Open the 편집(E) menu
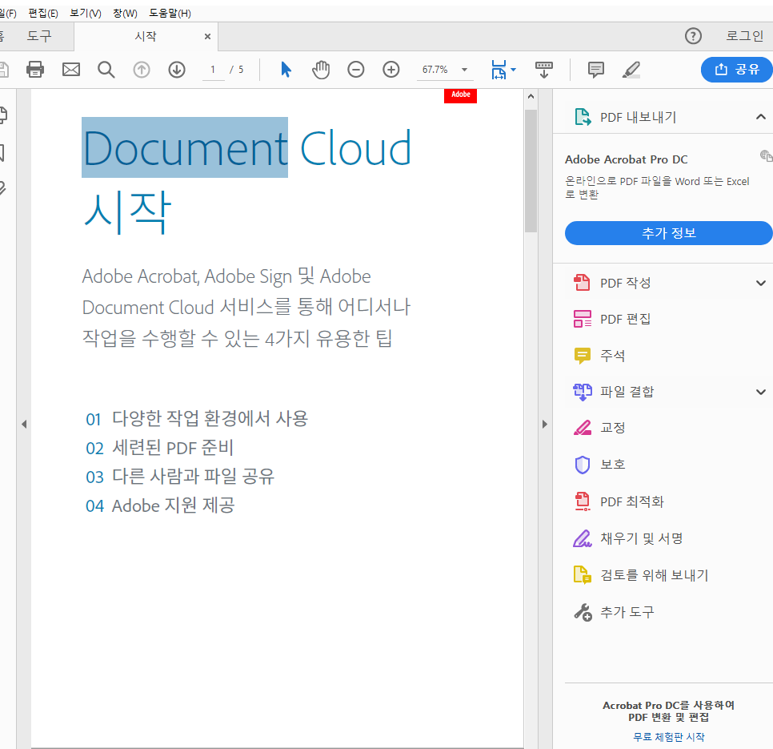Viewport: 773px width, 749px height. tap(43, 14)
